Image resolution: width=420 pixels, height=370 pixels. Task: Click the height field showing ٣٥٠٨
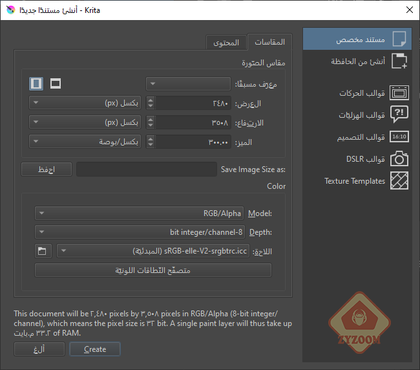(193, 122)
